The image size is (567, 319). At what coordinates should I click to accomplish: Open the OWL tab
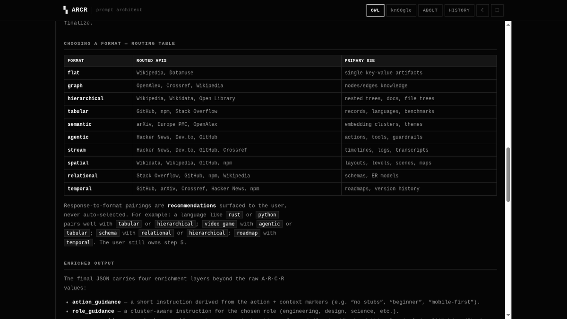click(375, 10)
